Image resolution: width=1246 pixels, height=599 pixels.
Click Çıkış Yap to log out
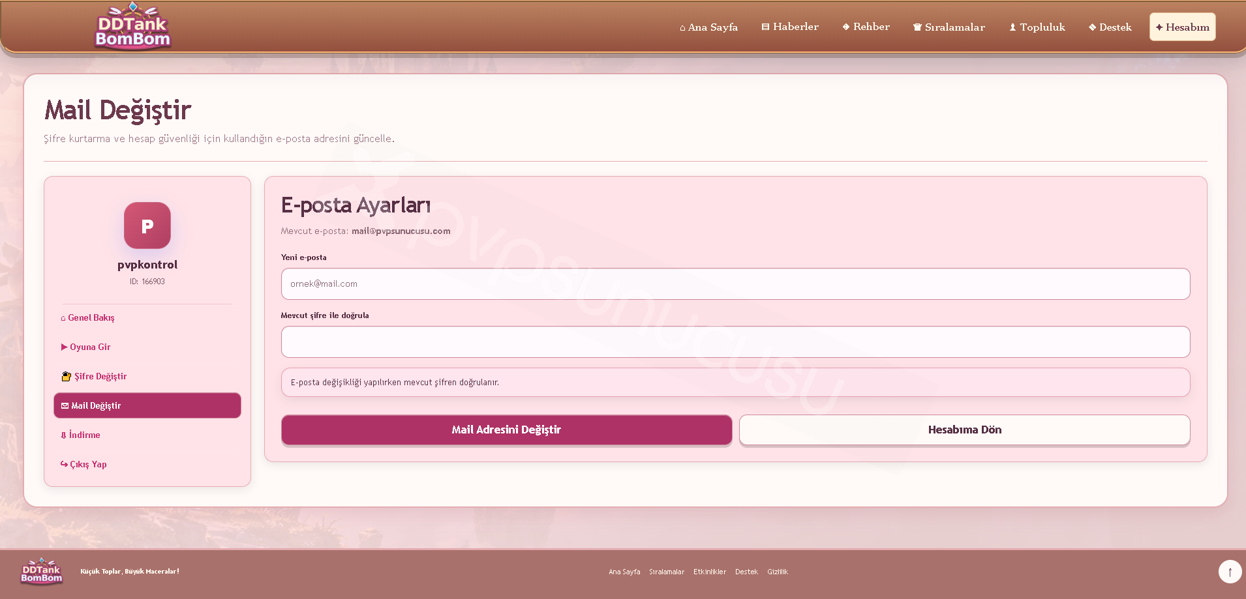(x=147, y=464)
